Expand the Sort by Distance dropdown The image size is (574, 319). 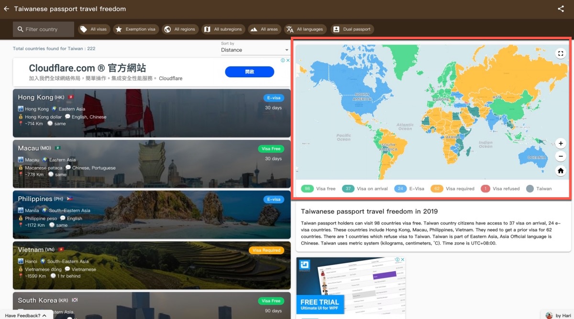[x=255, y=50]
